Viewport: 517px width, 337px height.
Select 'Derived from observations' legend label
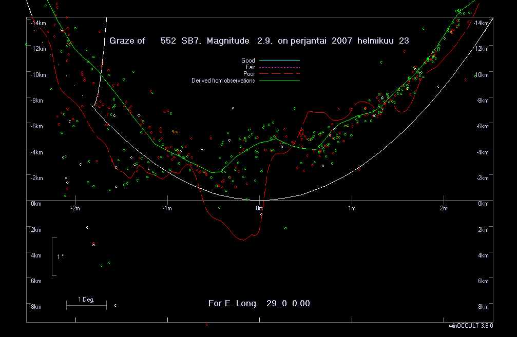pos(223,81)
